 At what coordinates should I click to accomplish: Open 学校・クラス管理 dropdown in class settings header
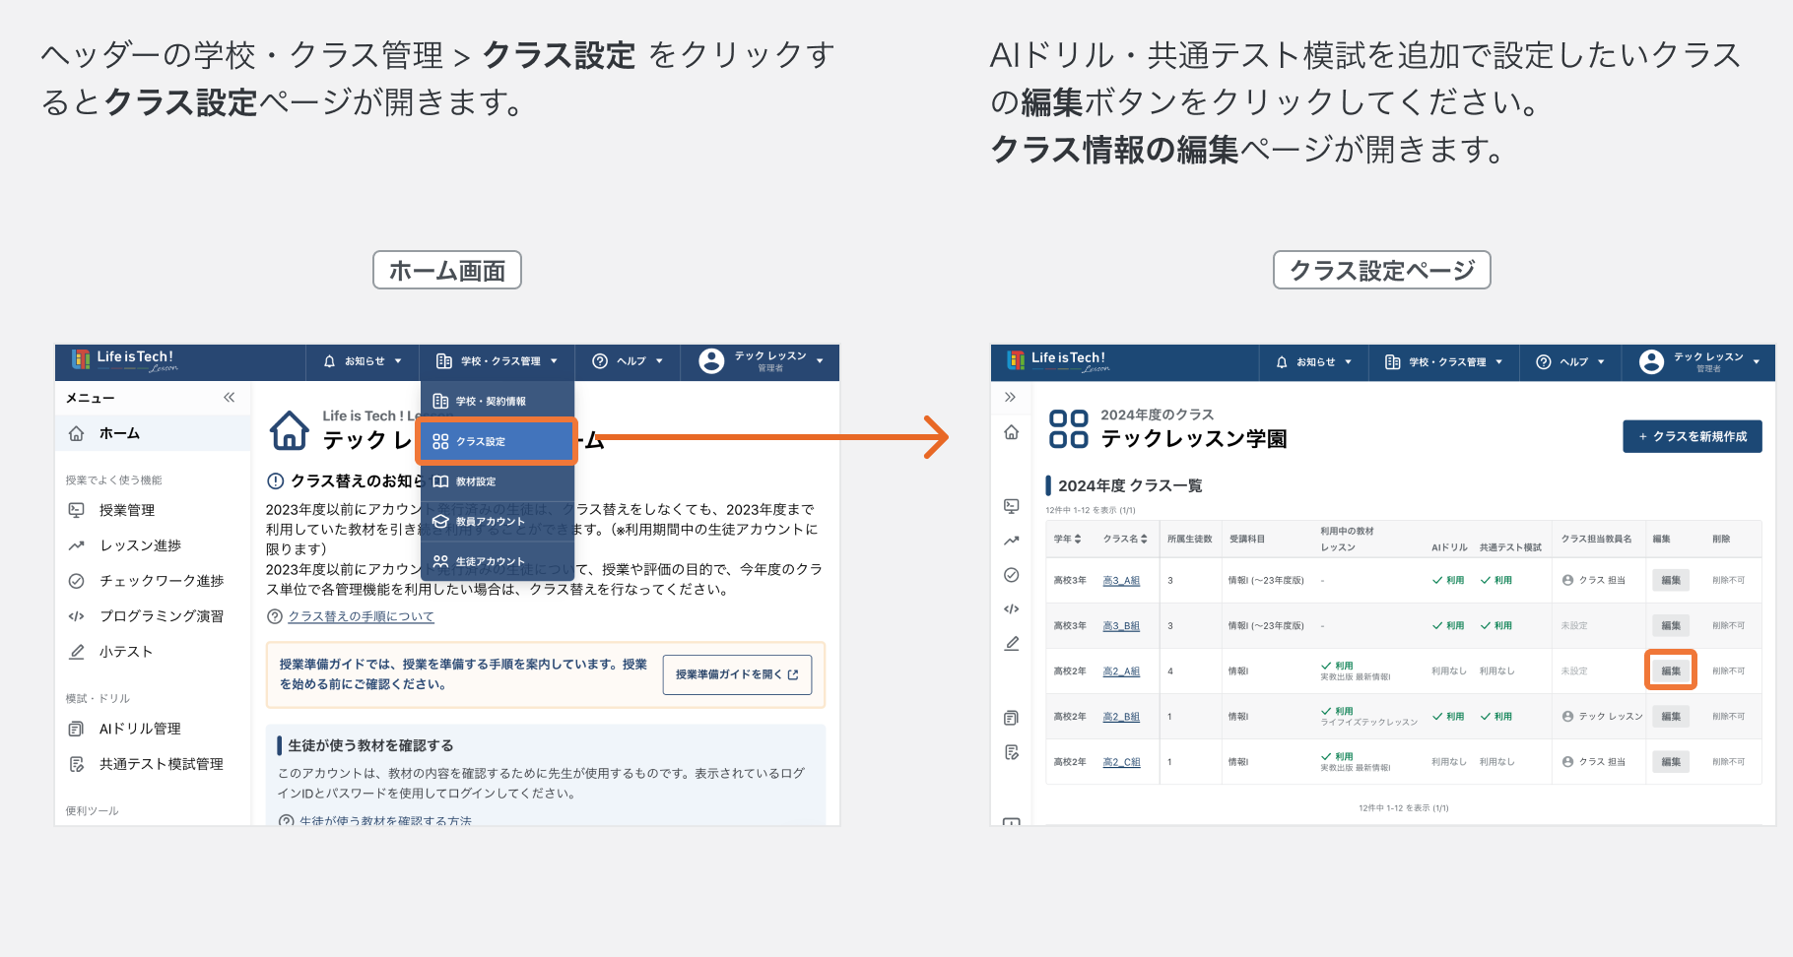[x=1444, y=362]
